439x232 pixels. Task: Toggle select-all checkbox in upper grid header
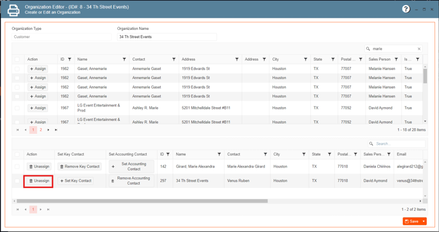tap(17, 59)
